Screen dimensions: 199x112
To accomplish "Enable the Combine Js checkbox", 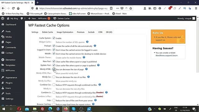I will 54,92.
